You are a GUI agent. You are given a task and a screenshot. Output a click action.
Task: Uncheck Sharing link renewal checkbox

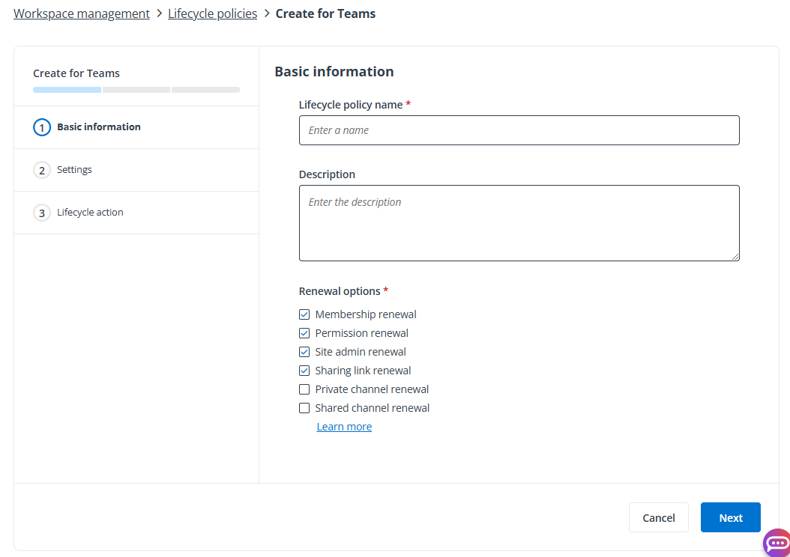point(304,371)
